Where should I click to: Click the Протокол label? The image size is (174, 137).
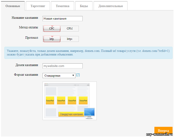[x=32, y=38]
